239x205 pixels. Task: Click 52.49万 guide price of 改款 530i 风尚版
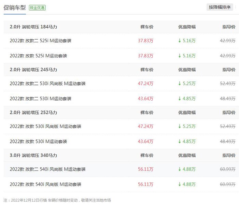228,126
